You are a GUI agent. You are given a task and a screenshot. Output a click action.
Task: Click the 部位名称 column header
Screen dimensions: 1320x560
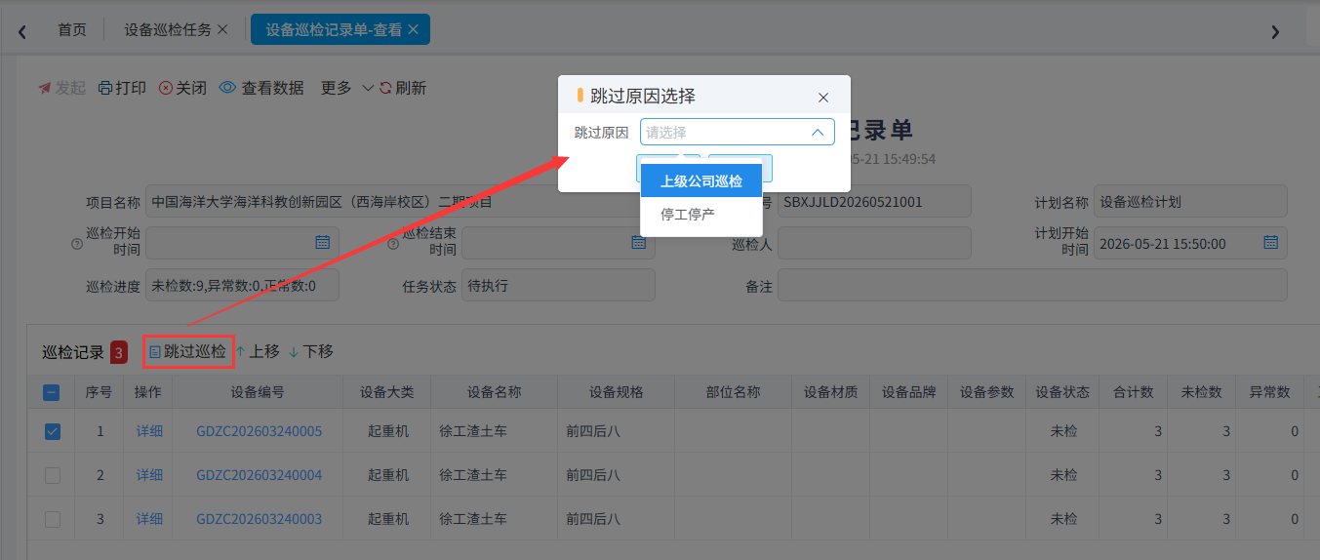point(734,392)
